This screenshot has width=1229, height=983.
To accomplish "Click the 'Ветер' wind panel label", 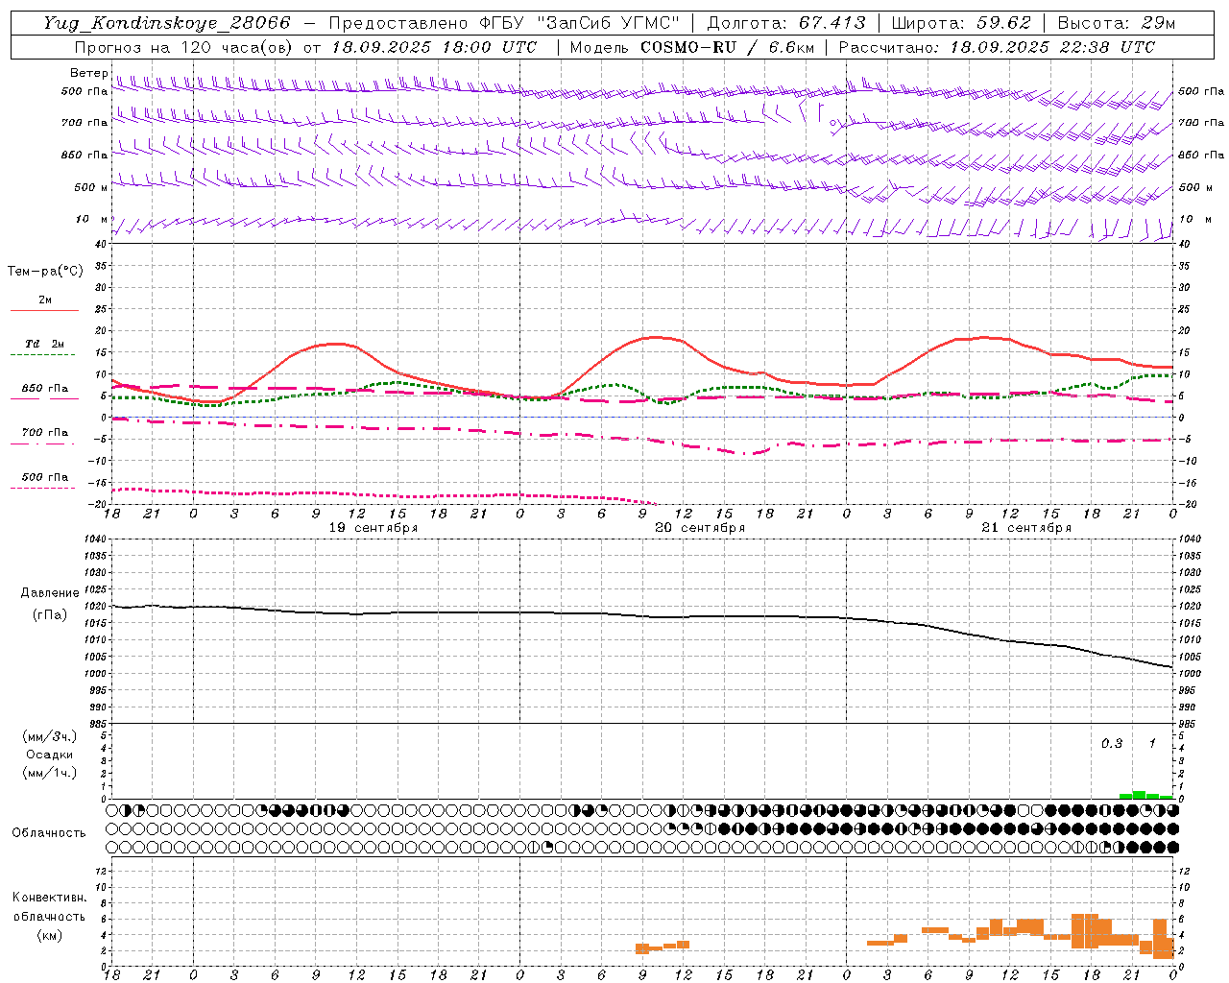I will point(88,73).
